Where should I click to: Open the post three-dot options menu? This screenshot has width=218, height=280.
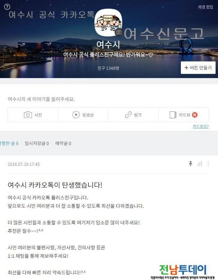pos(208,163)
